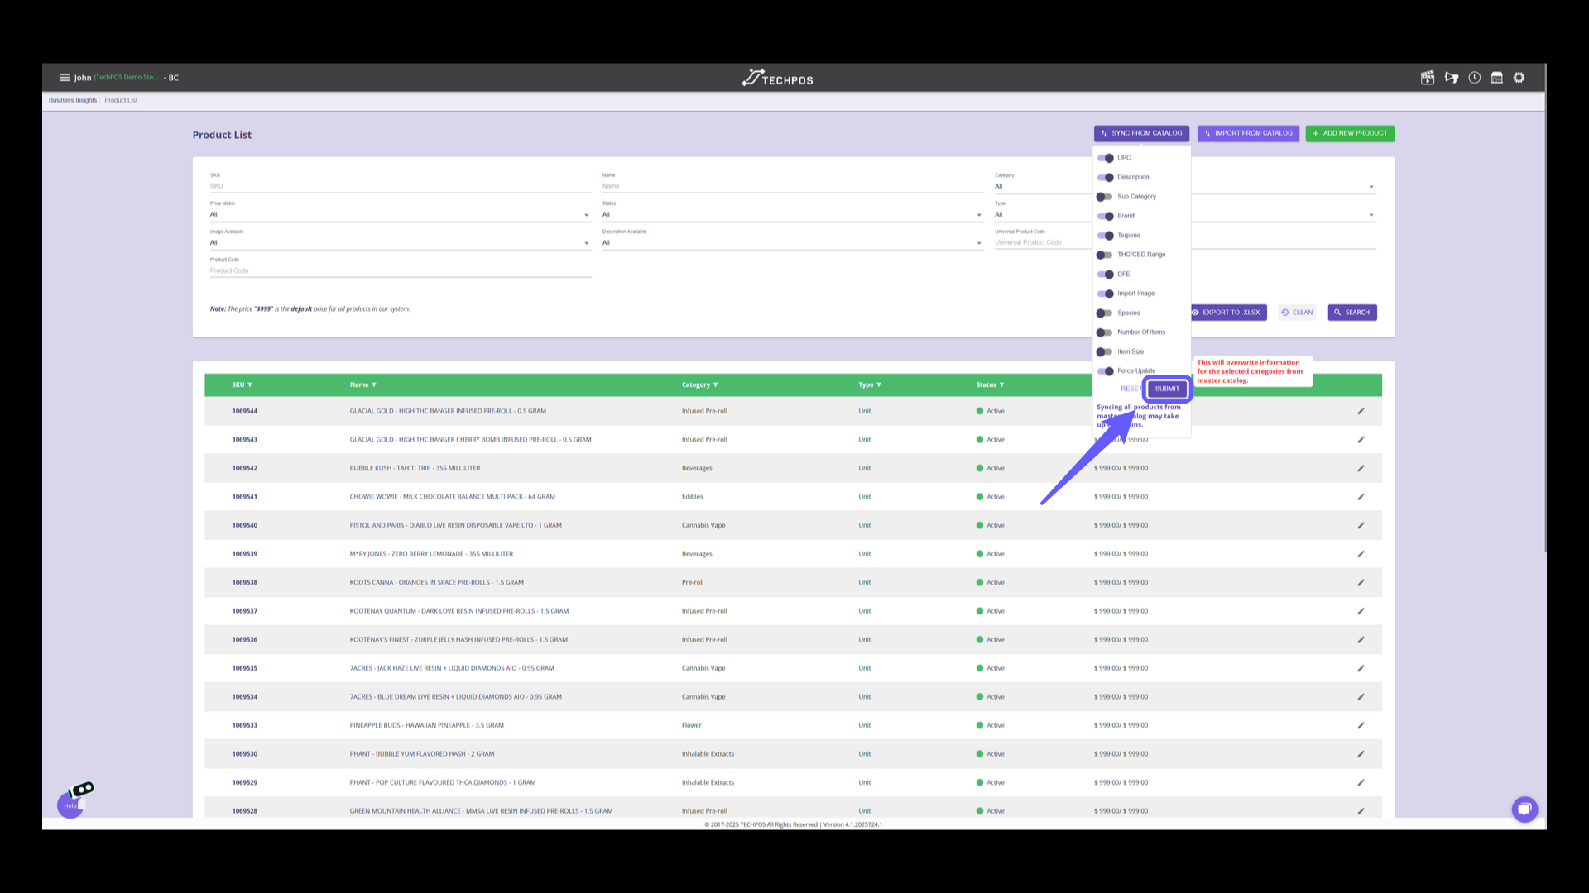The width and height of the screenshot is (1589, 893).
Task: Disable the Description sync toggle
Action: [x=1105, y=177]
